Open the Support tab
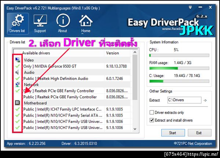The image size is (220, 158). 40,23
